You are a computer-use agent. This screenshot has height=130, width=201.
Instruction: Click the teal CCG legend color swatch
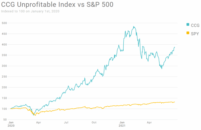click(188, 25)
